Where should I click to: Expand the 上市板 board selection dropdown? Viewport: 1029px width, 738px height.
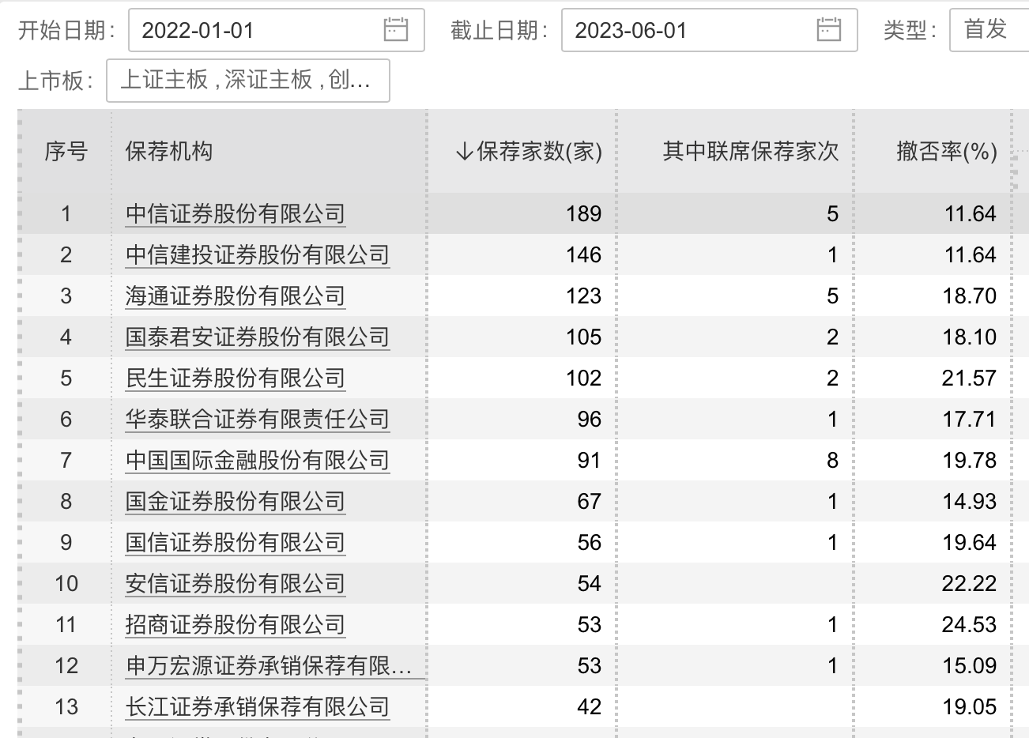pos(248,80)
